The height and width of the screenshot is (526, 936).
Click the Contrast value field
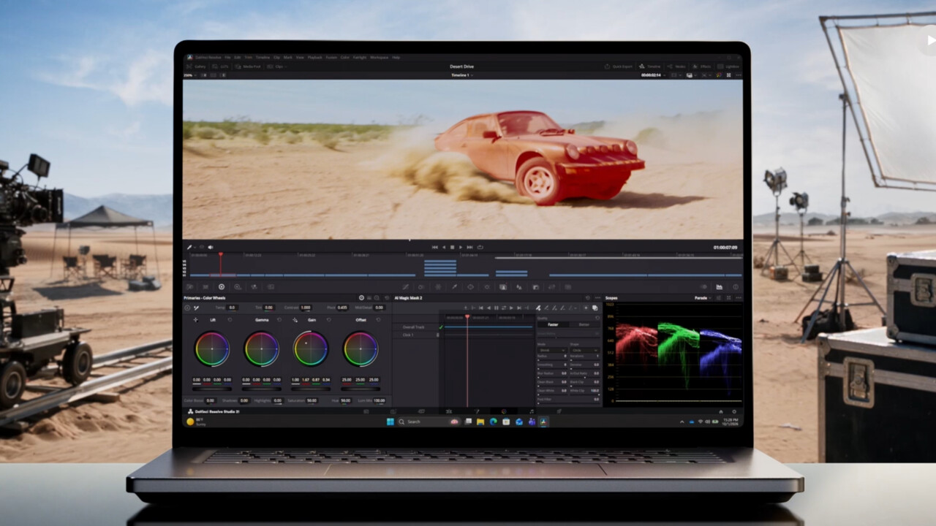tap(306, 308)
